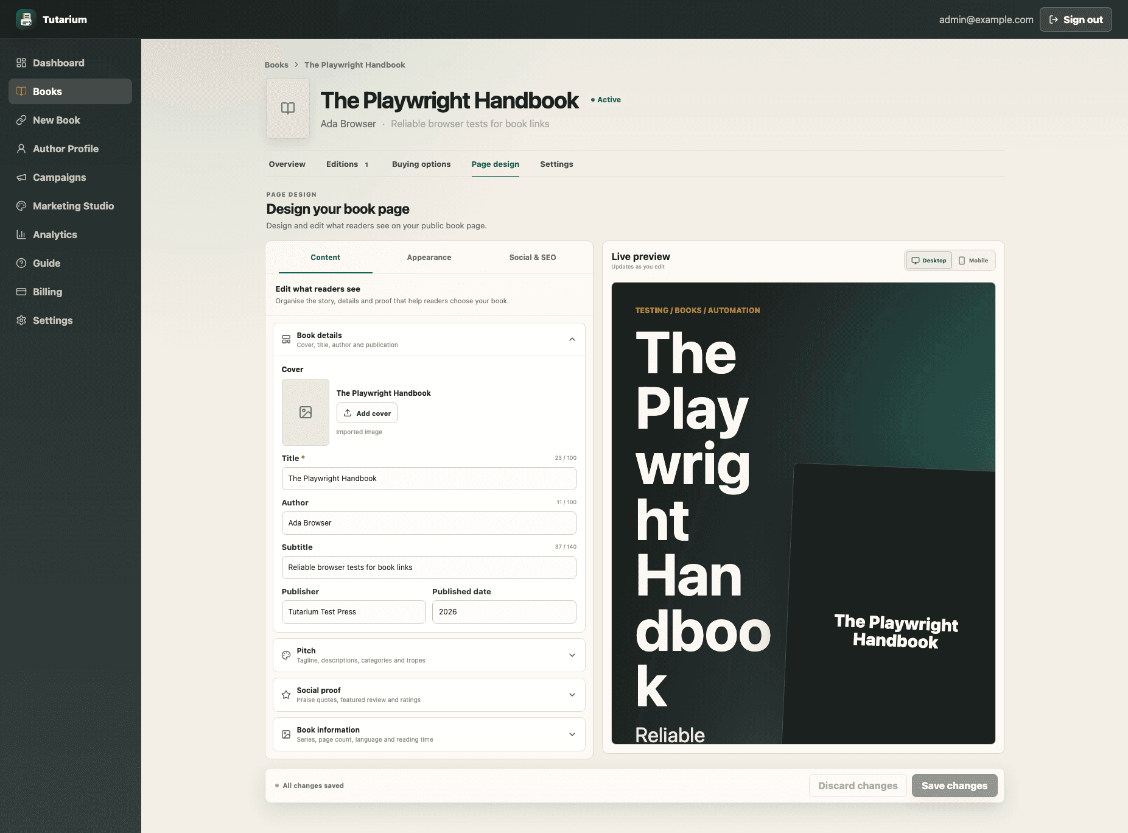1128x833 pixels.
Task: Open Campaigns in the sidebar
Action: 70,177
